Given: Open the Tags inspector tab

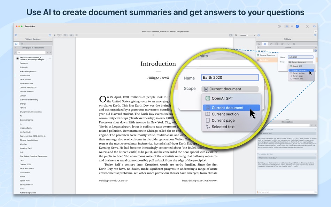Looking at the screenshot, I should (x=271, y=44).
